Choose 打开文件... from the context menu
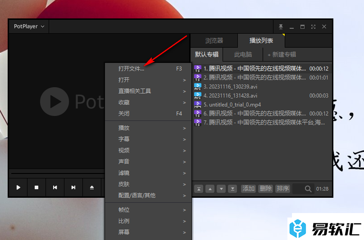Viewport: 364px width, 240px height. [149, 69]
